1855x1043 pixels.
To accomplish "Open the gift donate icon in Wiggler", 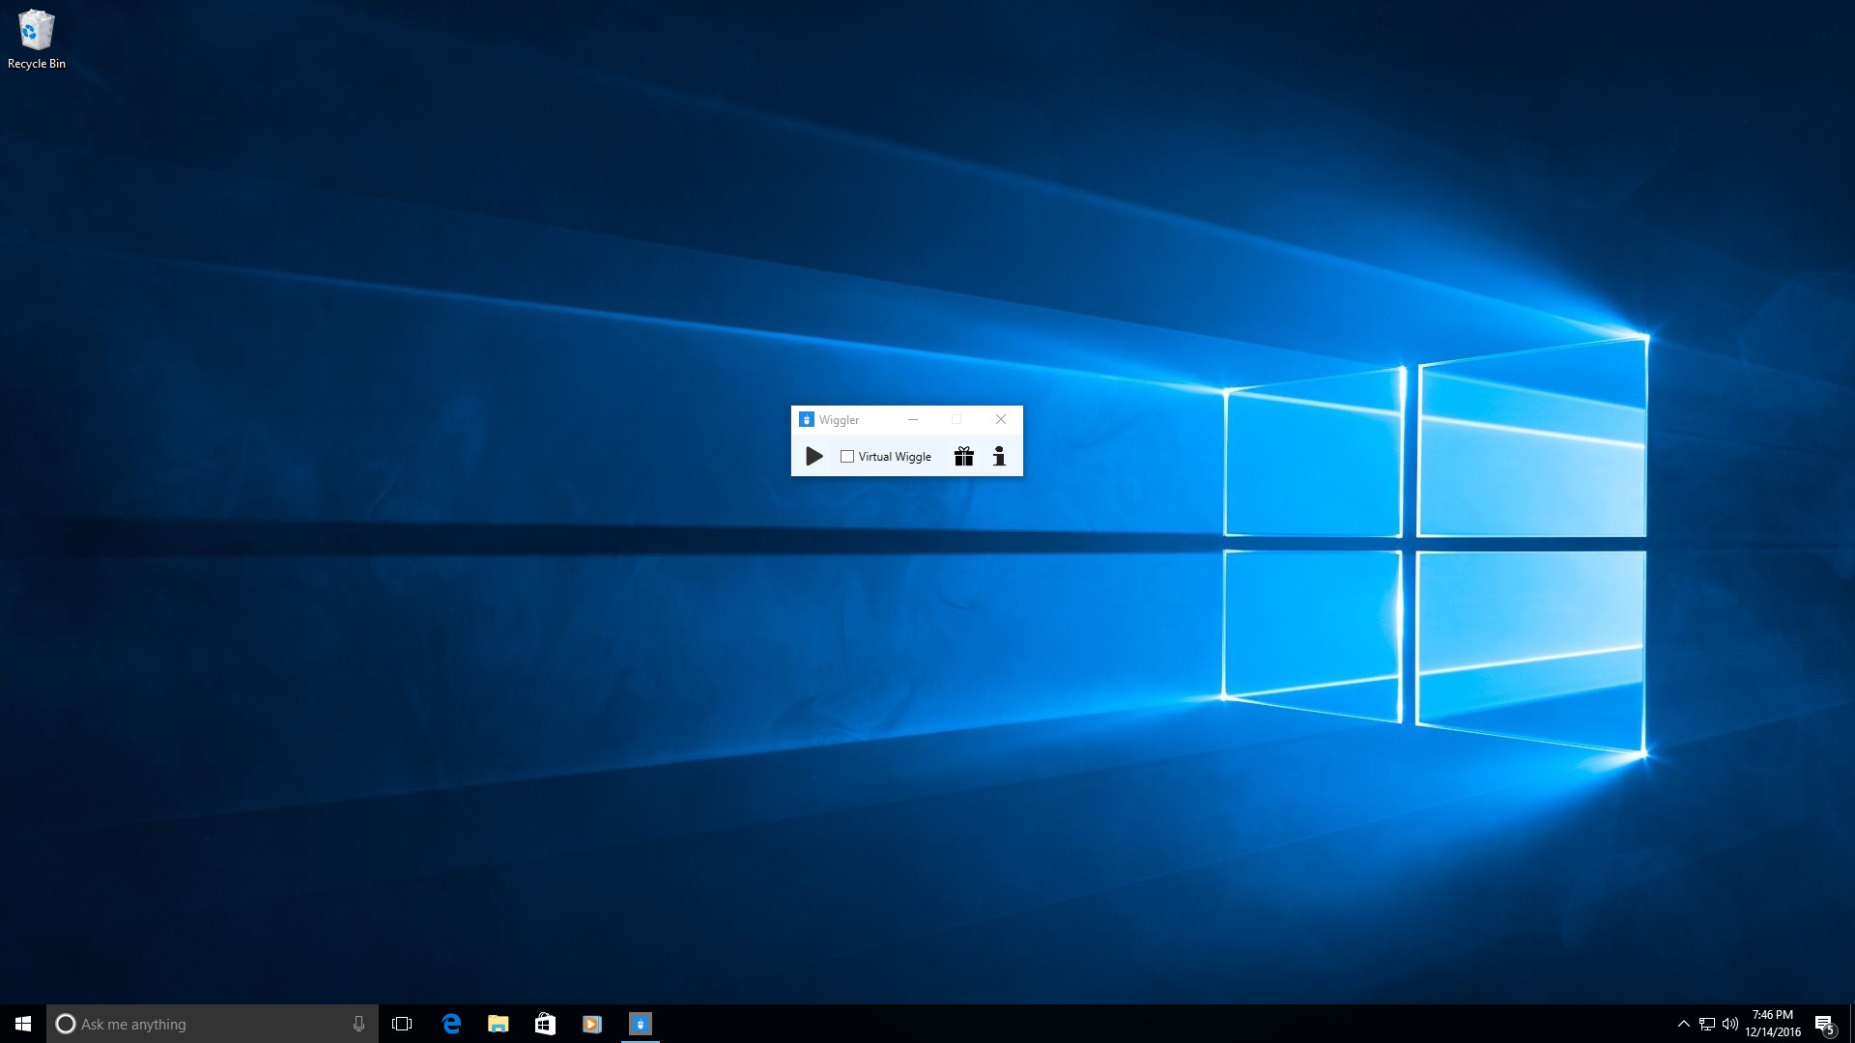I will [x=963, y=456].
